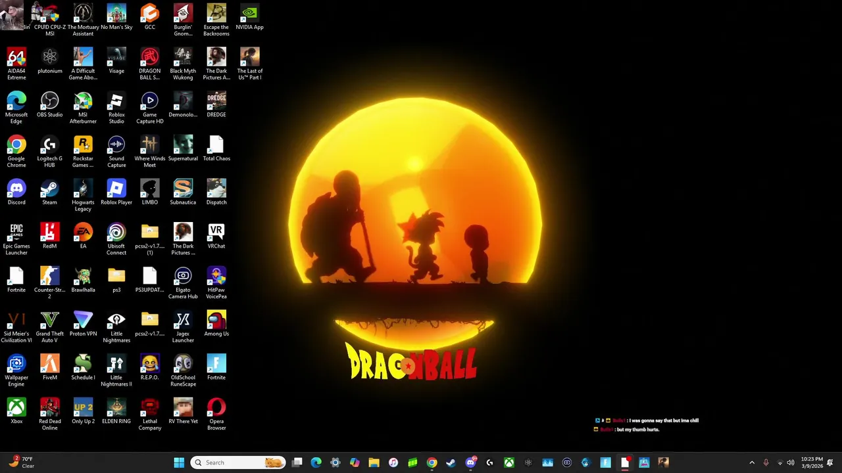The width and height of the screenshot is (842, 473).
Task: Click the Ubisoft Connect desktop icon
Action: [116, 239]
